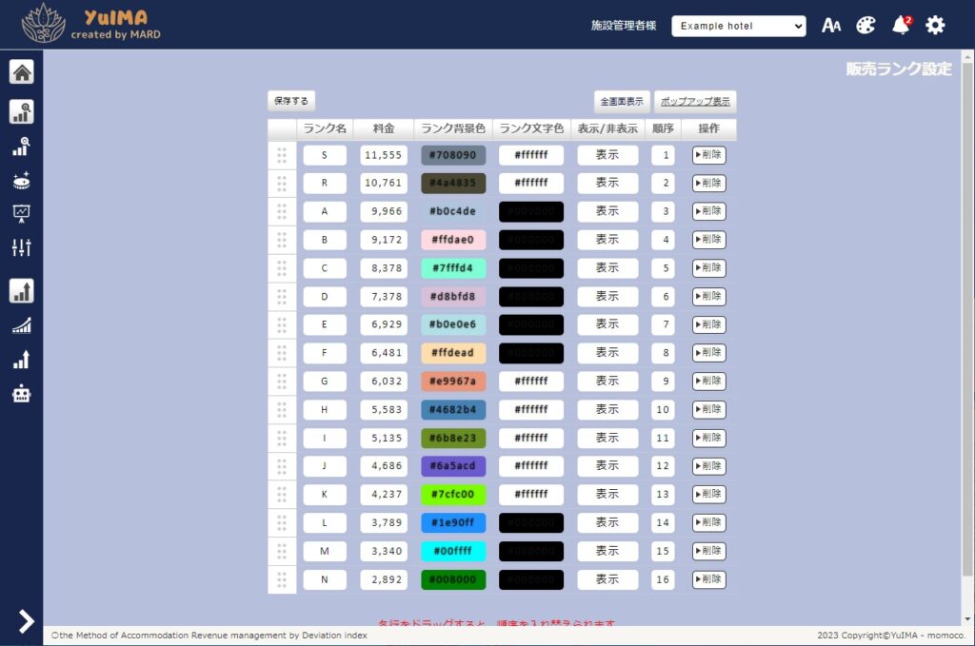The height and width of the screenshot is (646, 975).
Task: Click the ポップアップ表示 link button
Action: [x=695, y=102]
